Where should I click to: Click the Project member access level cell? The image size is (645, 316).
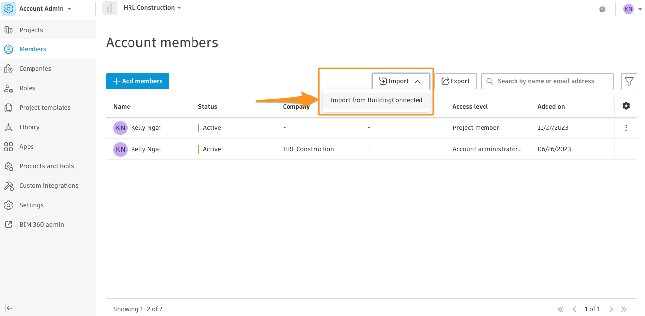(476, 128)
